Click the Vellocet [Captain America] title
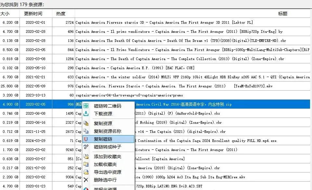312x190 pixels. 160,159
